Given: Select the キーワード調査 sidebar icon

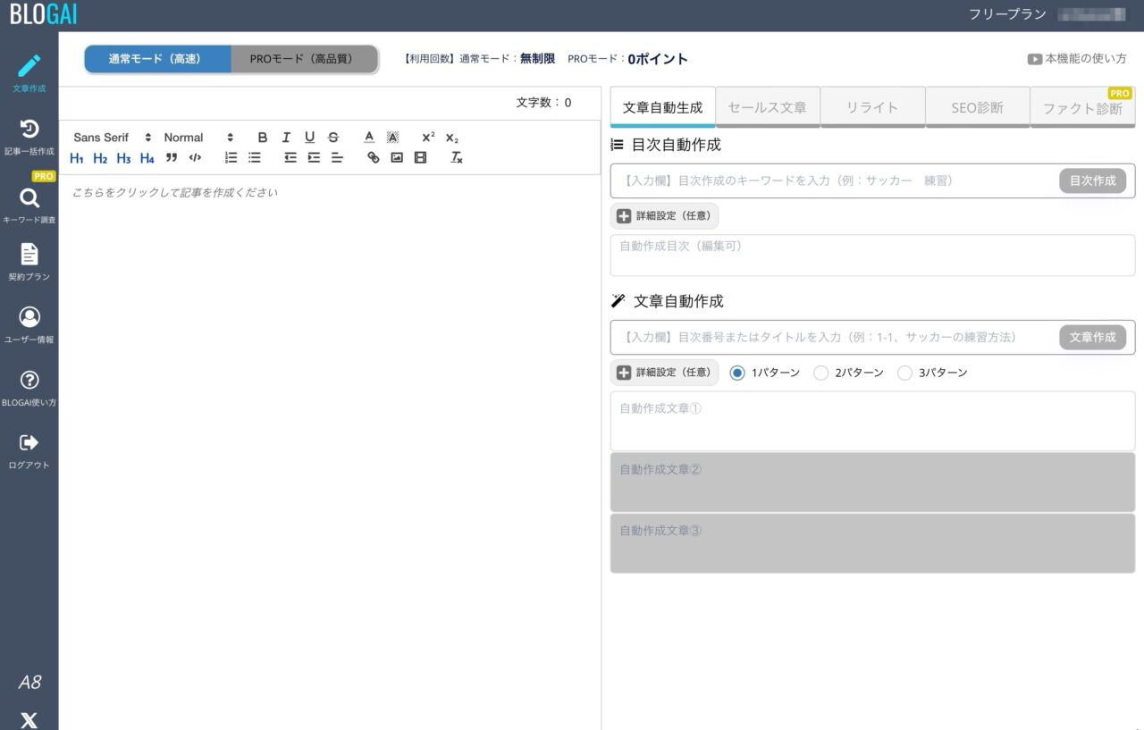Looking at the screenshot, I should pos(29,203).
